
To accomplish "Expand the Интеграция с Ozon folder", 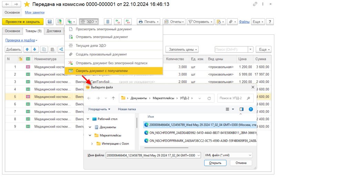I will [92, 144].
